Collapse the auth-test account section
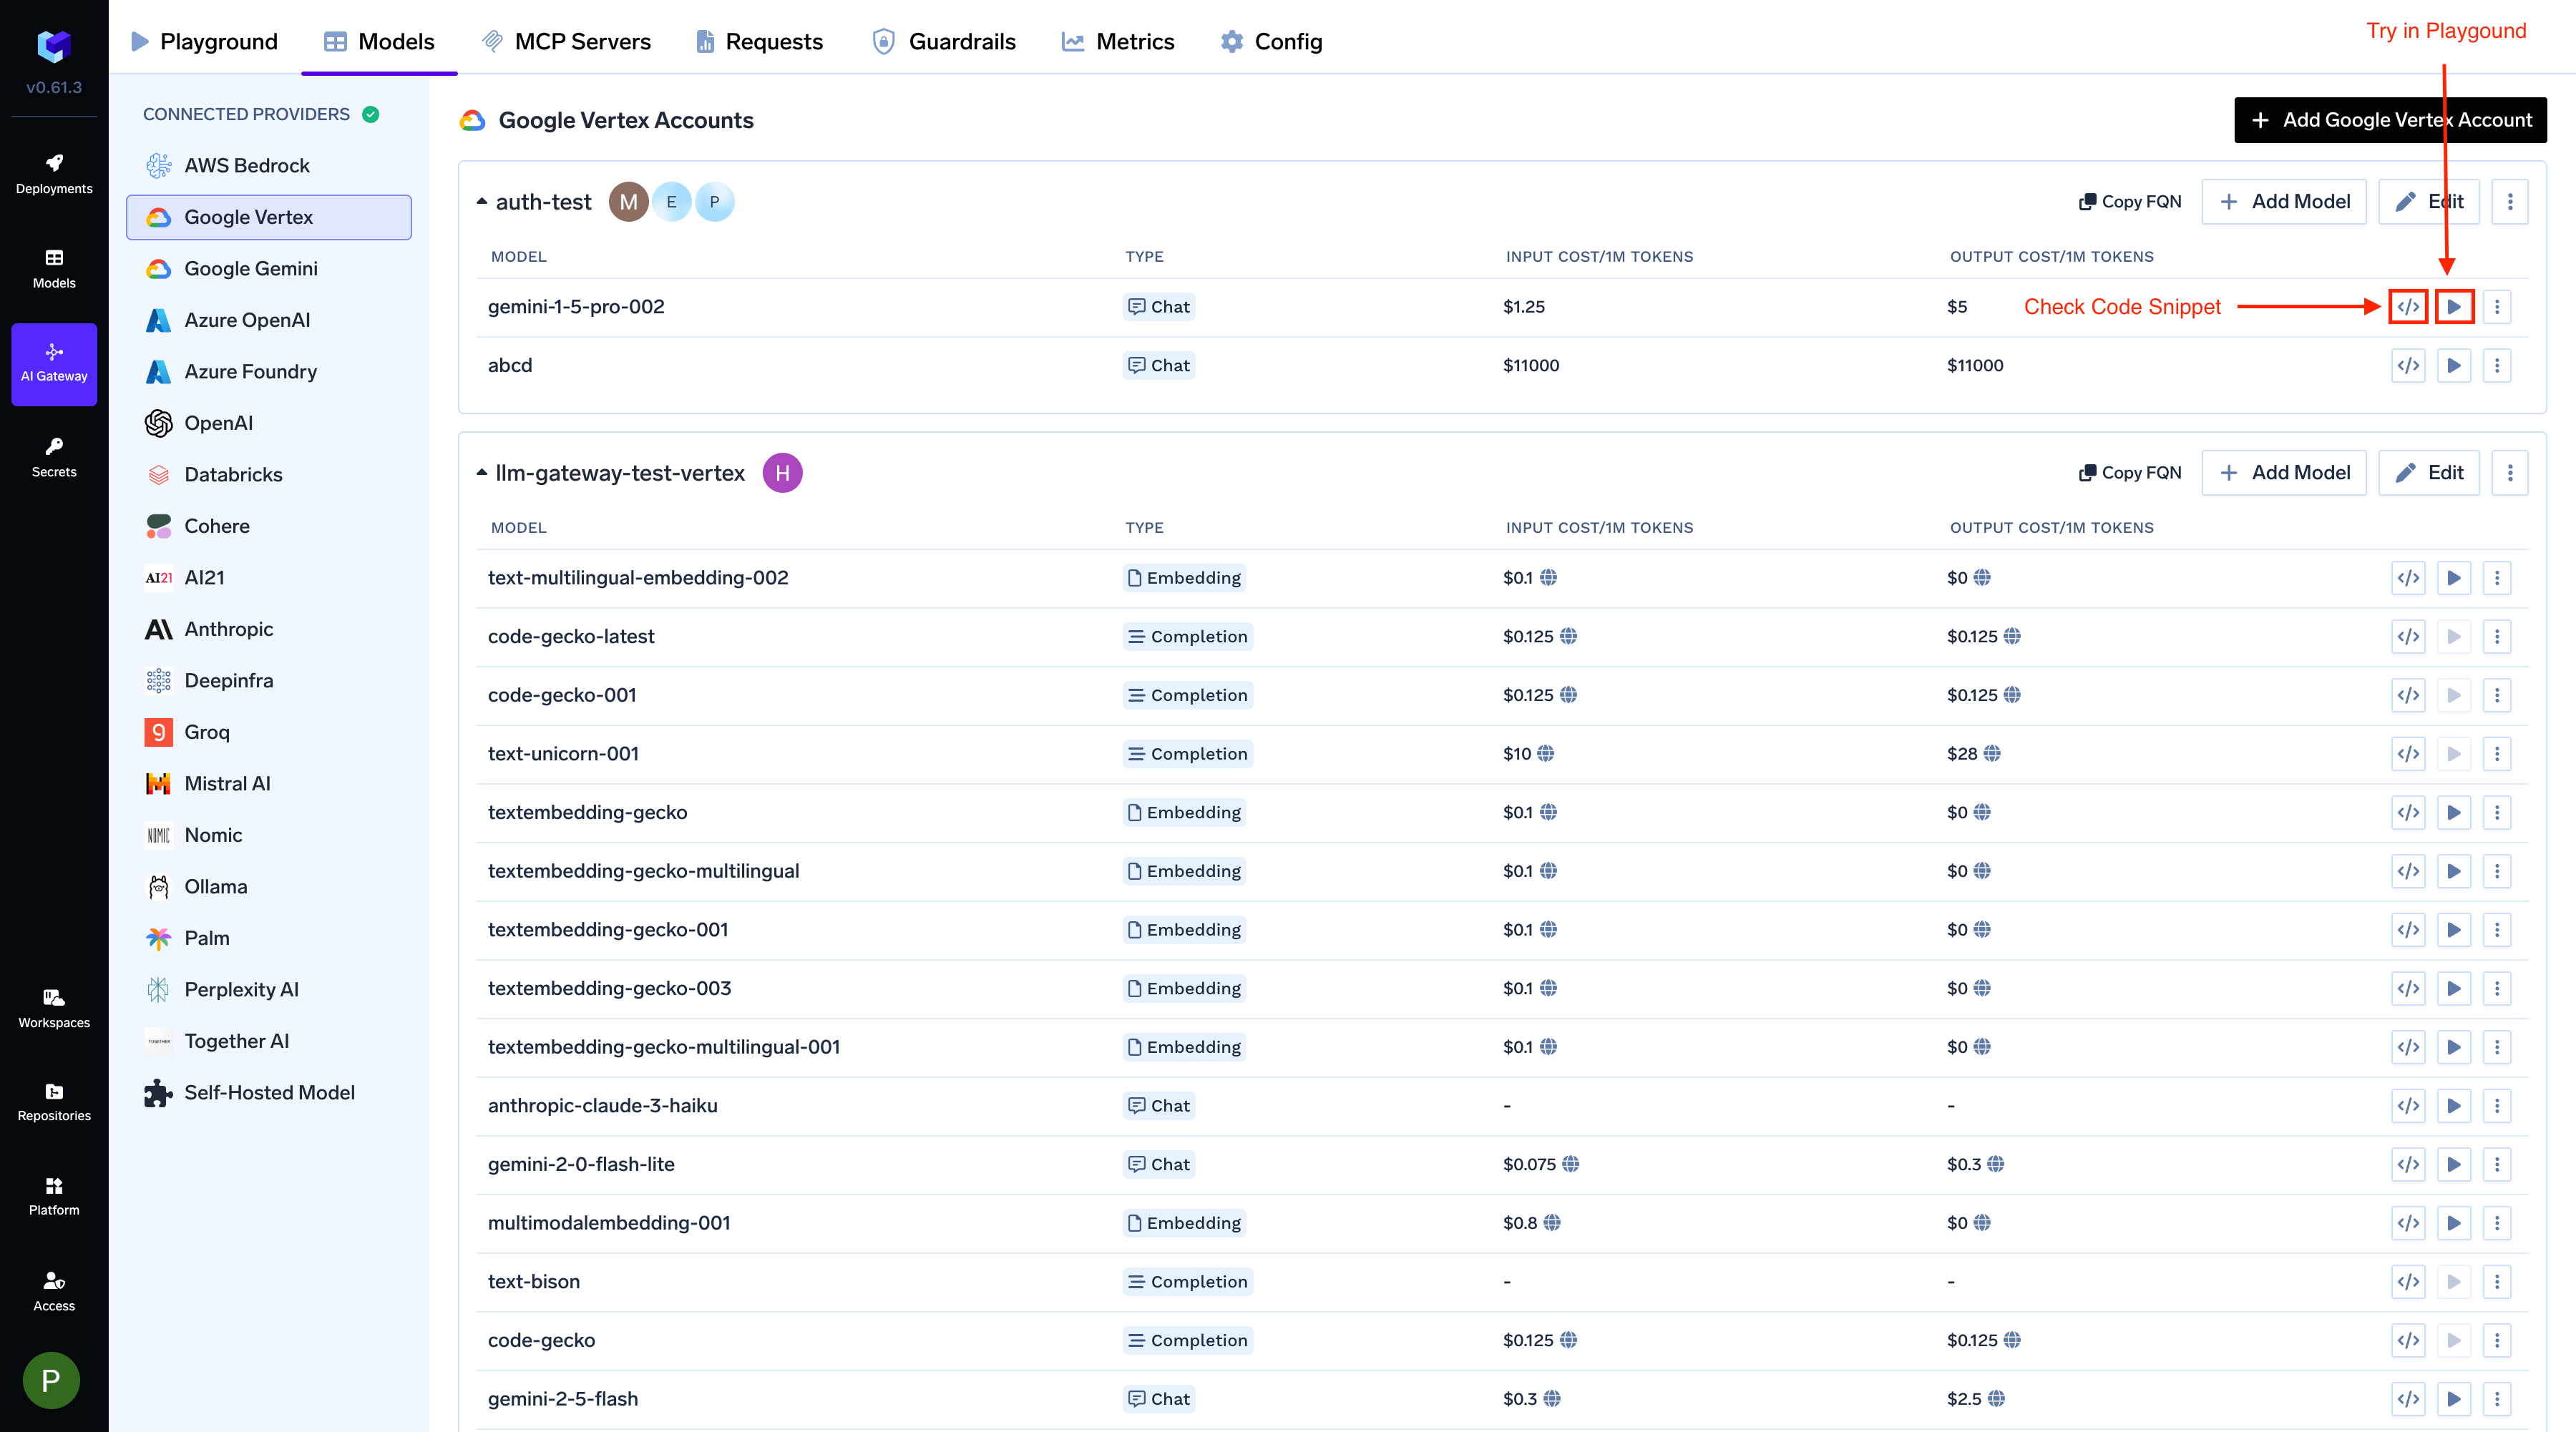2576x1432 pixels. [482, 202]
